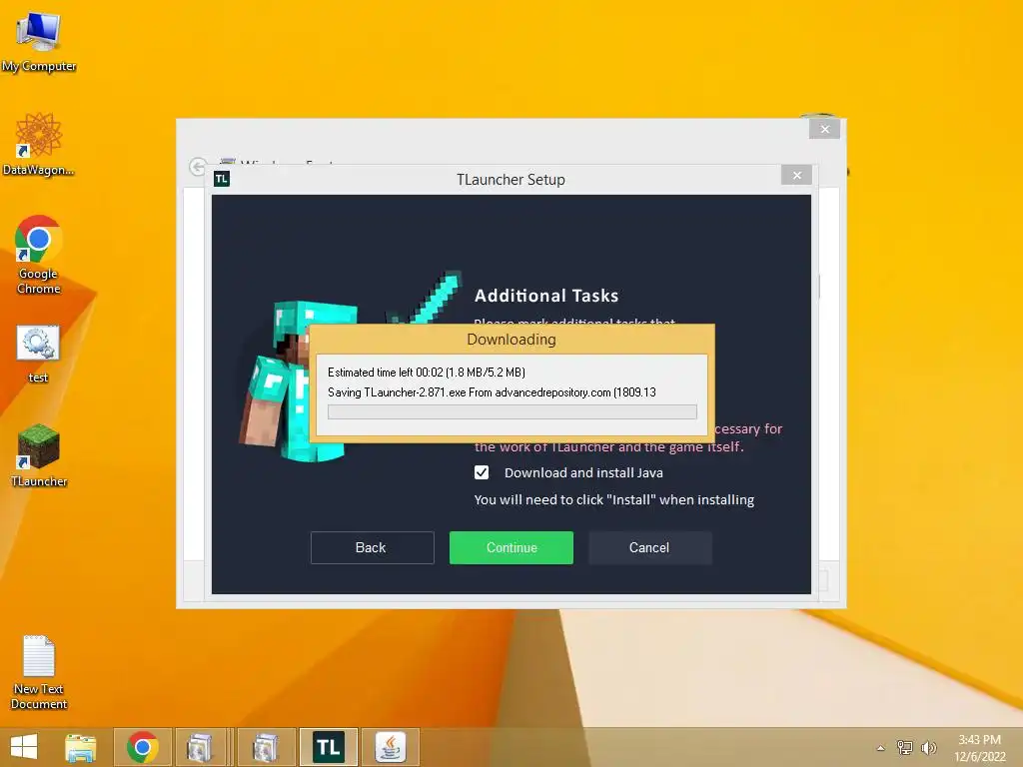
Task: Open the My Computer desktop icon
Action: click(39, 40)
